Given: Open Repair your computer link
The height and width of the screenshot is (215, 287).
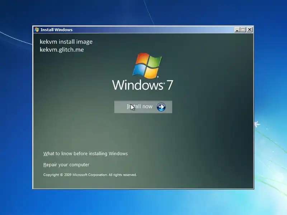Looking at the screenshot, I should tap(66, 165).
